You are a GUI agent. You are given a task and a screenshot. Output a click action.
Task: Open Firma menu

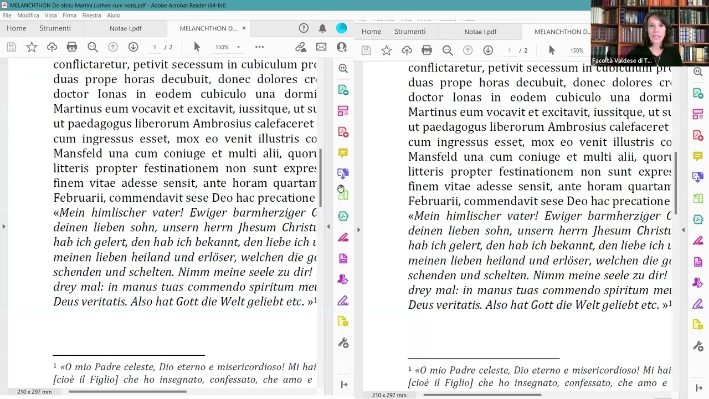[x=69, y=16]
